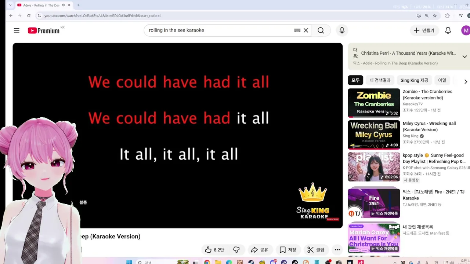The image size is (470, 264).
Task: Open the Windows Start menu
Action: point(129,262)
